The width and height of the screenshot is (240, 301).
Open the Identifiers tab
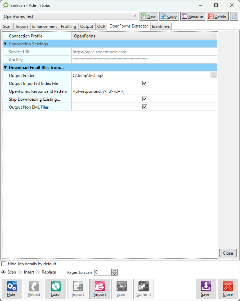tap(160, 26)
